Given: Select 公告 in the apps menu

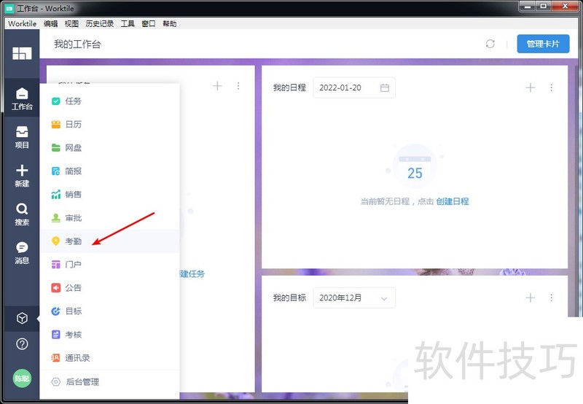Looking at the screenshot, I should (x=110, y=287).
